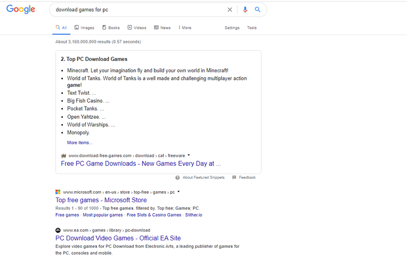Expand the More search categories menu
The width and height of the screenshot is (407, 258).
click(x=185, y=27)
